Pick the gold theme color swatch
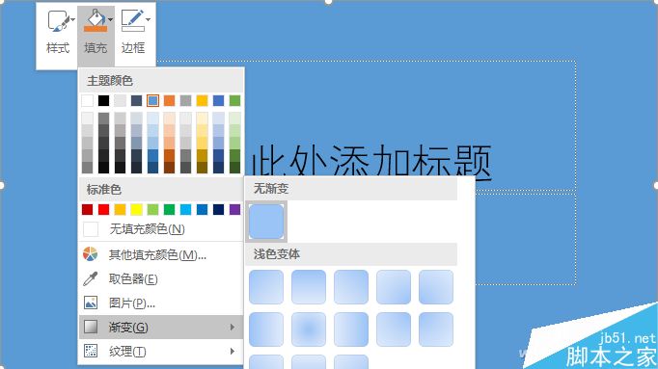This screenshot has width=658, height=369. [x=202, y=100]
